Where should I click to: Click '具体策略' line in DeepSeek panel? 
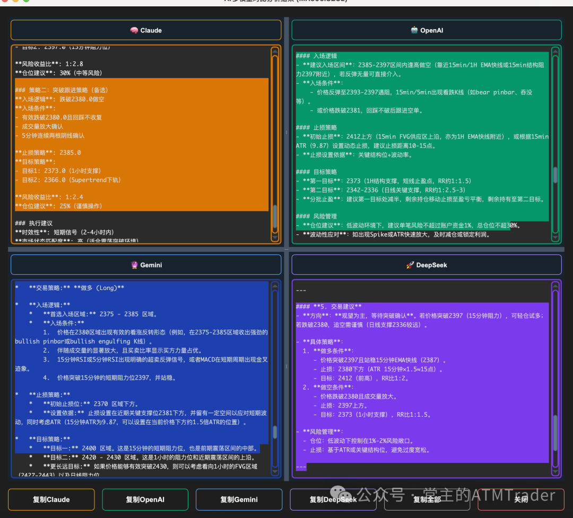(x=320, y=342)
